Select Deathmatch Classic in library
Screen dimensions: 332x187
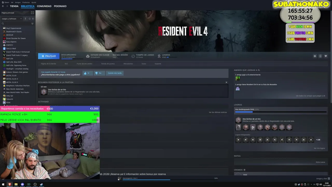pyautogui.click(x=14, y=32)
